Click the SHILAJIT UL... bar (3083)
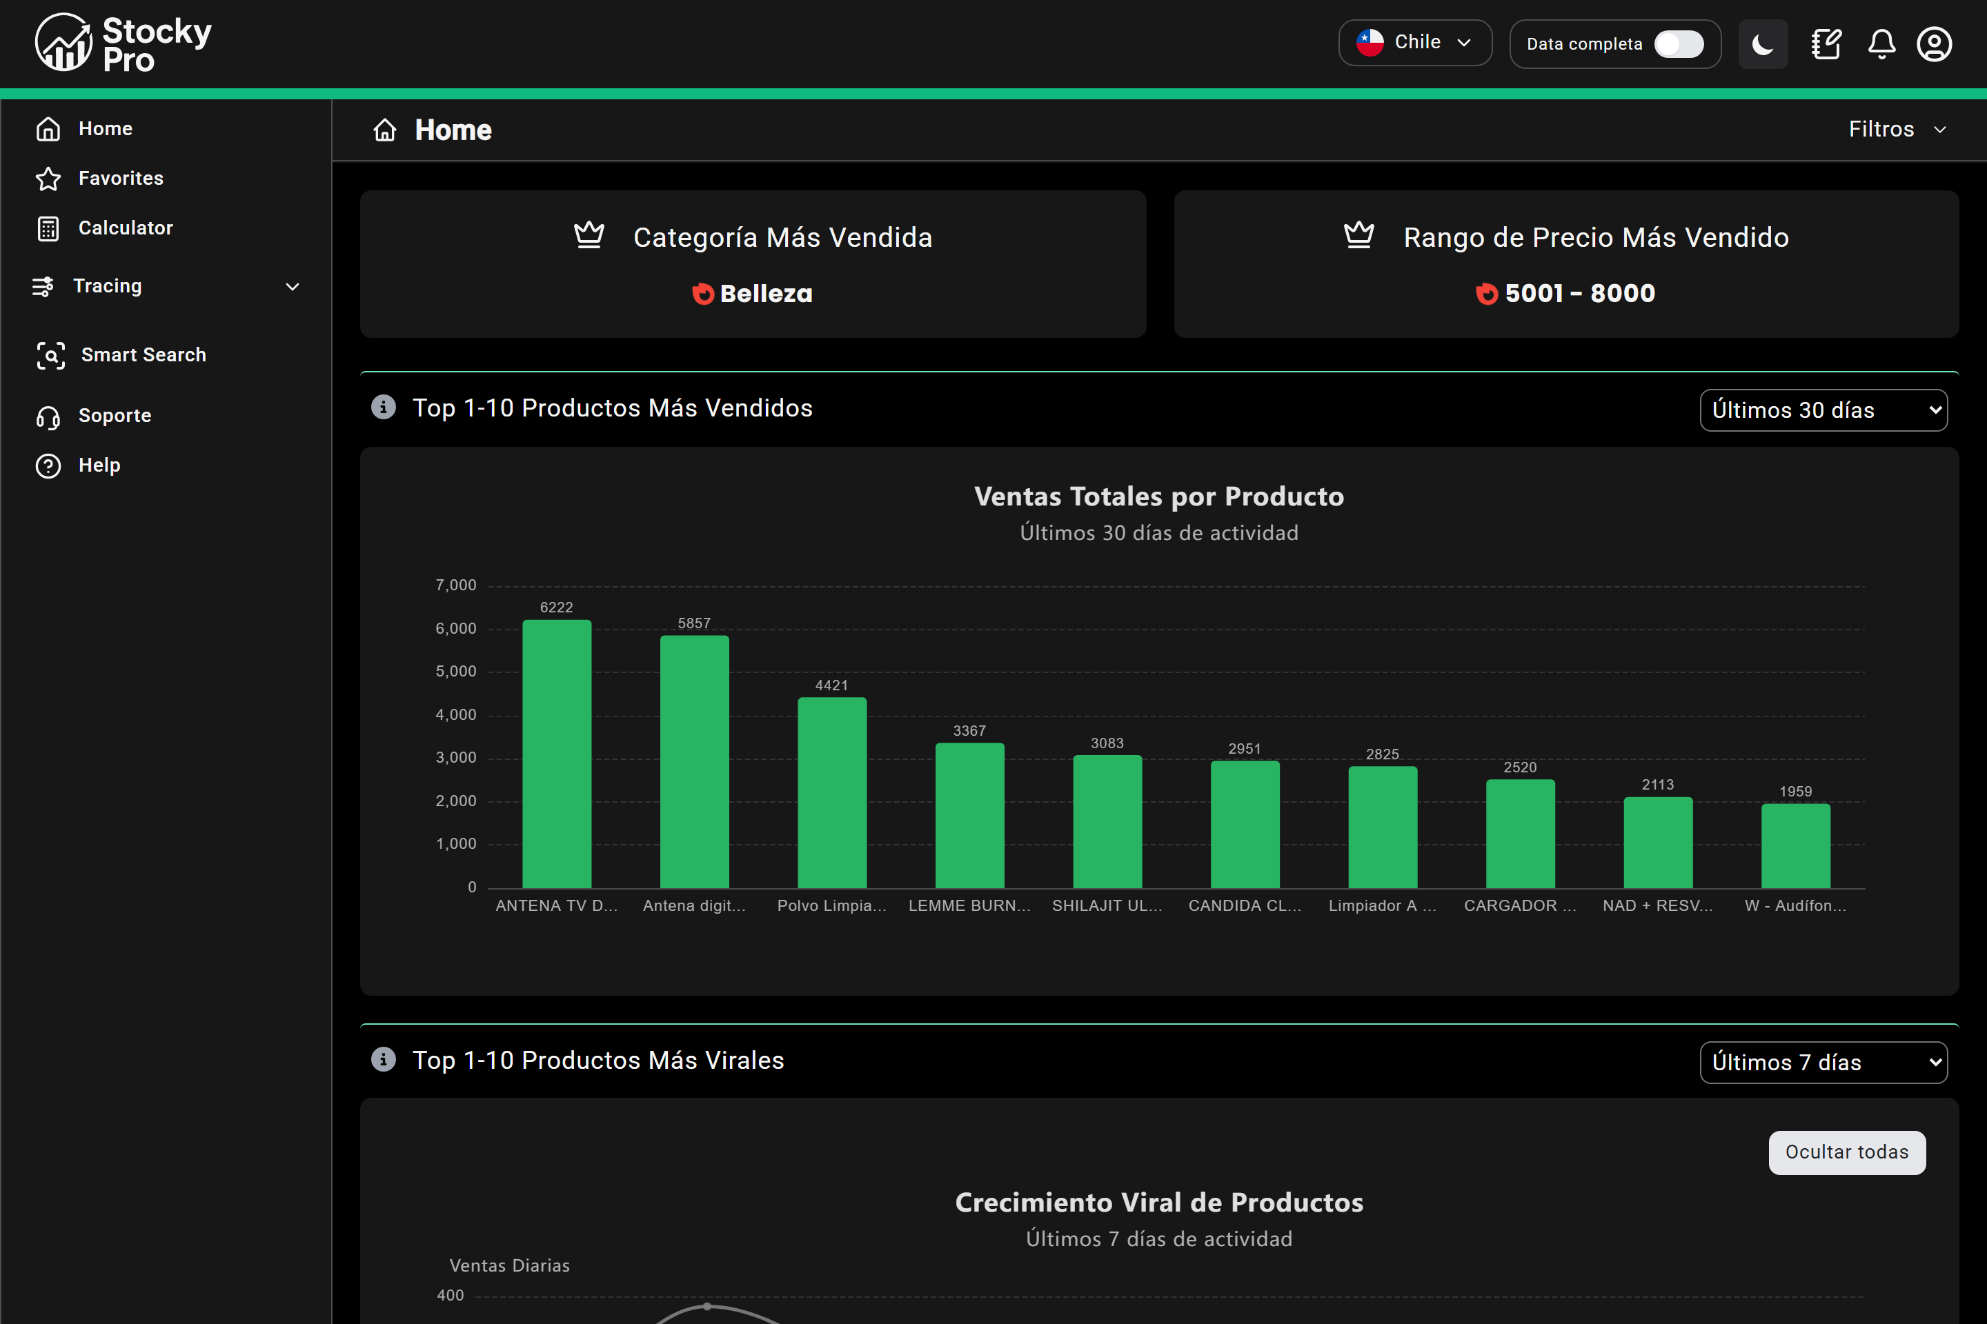The height and width of the screenshot is (1324, 1987). 1107,821
